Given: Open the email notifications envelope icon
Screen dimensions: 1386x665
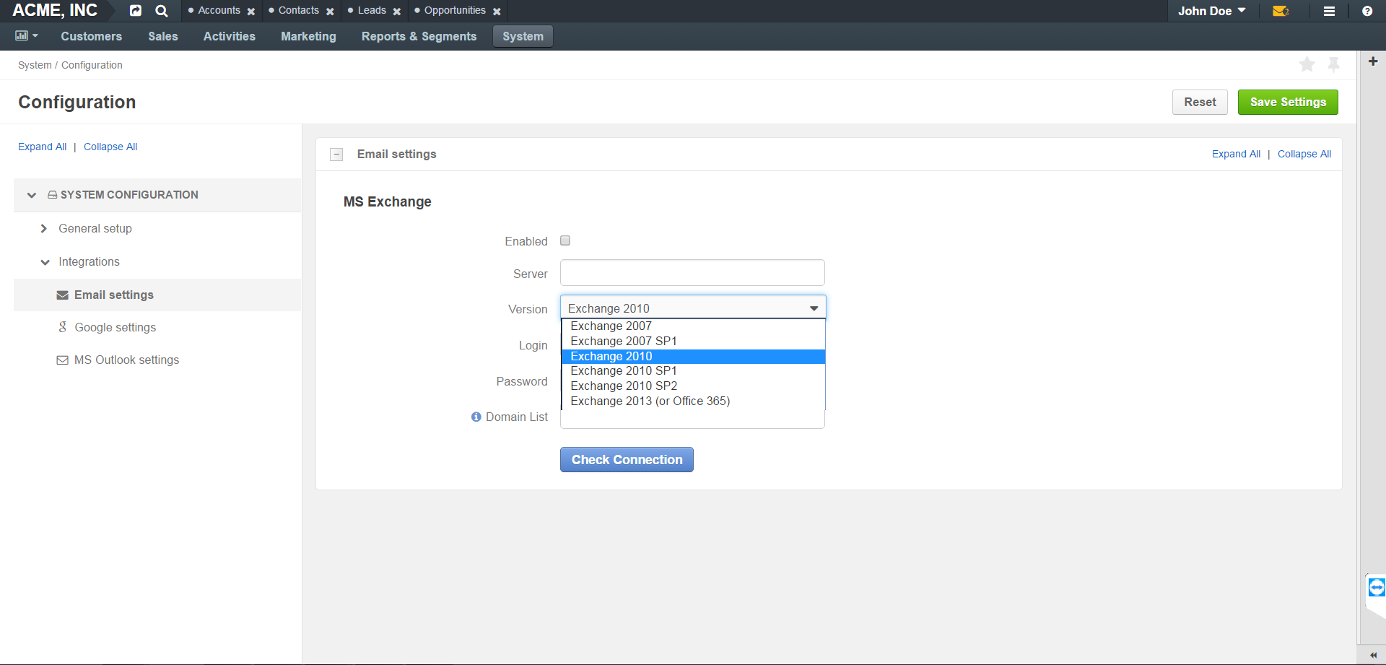Looking at the screenshot, I should pos(1281,11).
